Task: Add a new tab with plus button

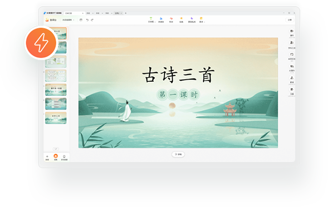Action: 126,13
